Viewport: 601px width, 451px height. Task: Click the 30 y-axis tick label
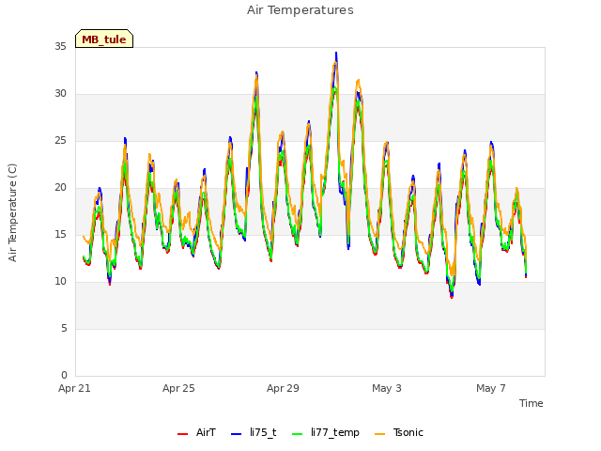click(x=60, y=94)
